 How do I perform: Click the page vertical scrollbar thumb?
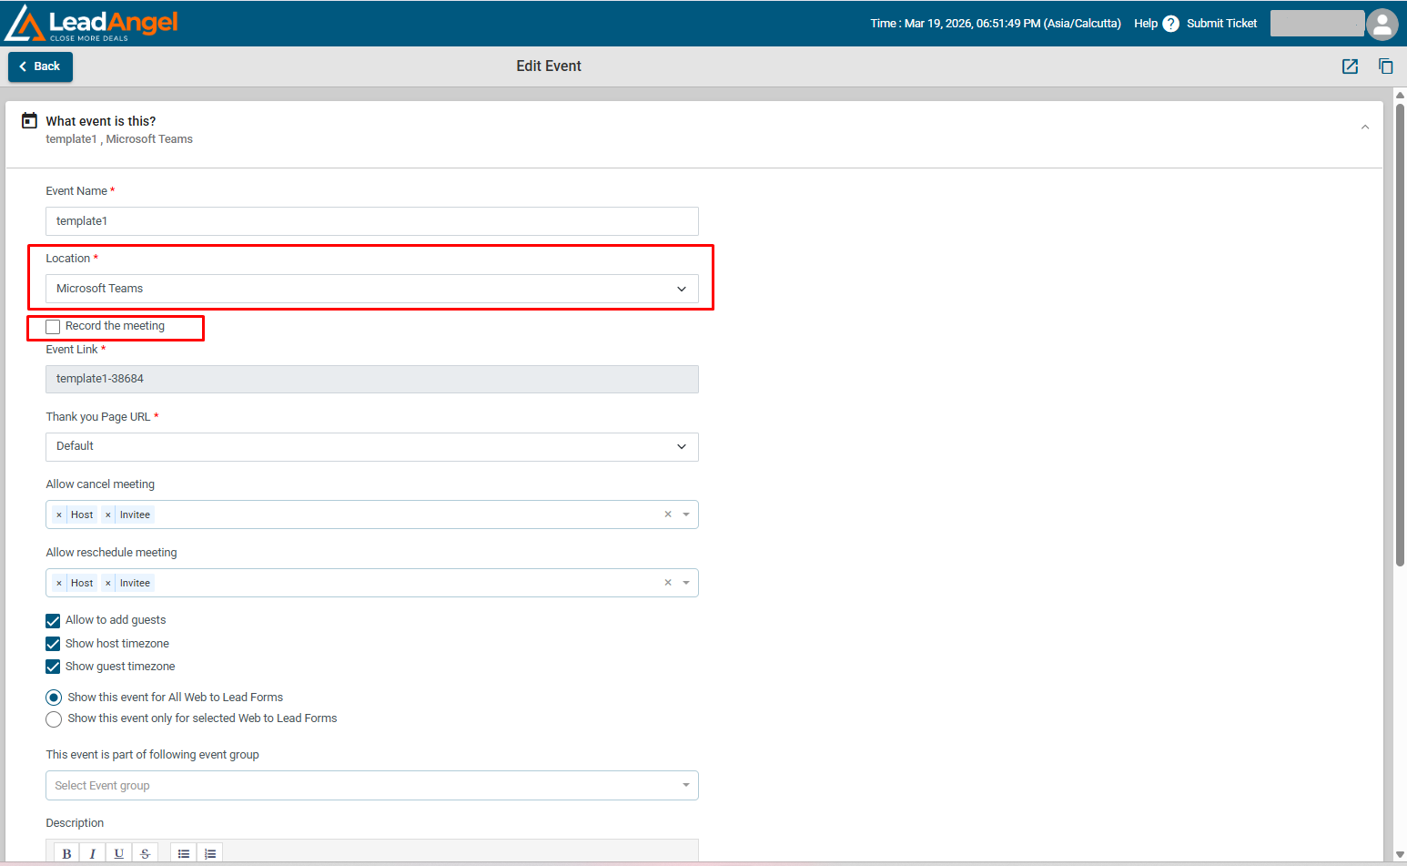pyautogui.click(x=1401, y=334)
